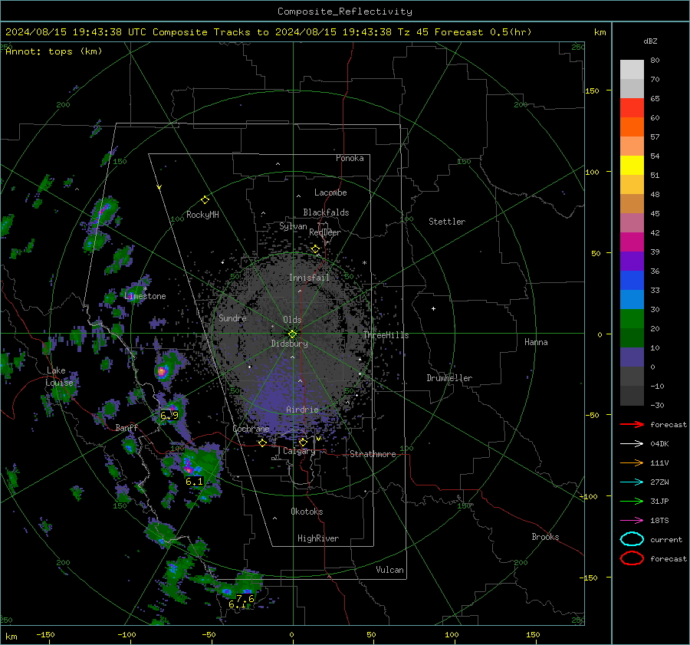Pick the light gray 70–80 dBZ swatch
690x645 pixels.
click(632, 70)
